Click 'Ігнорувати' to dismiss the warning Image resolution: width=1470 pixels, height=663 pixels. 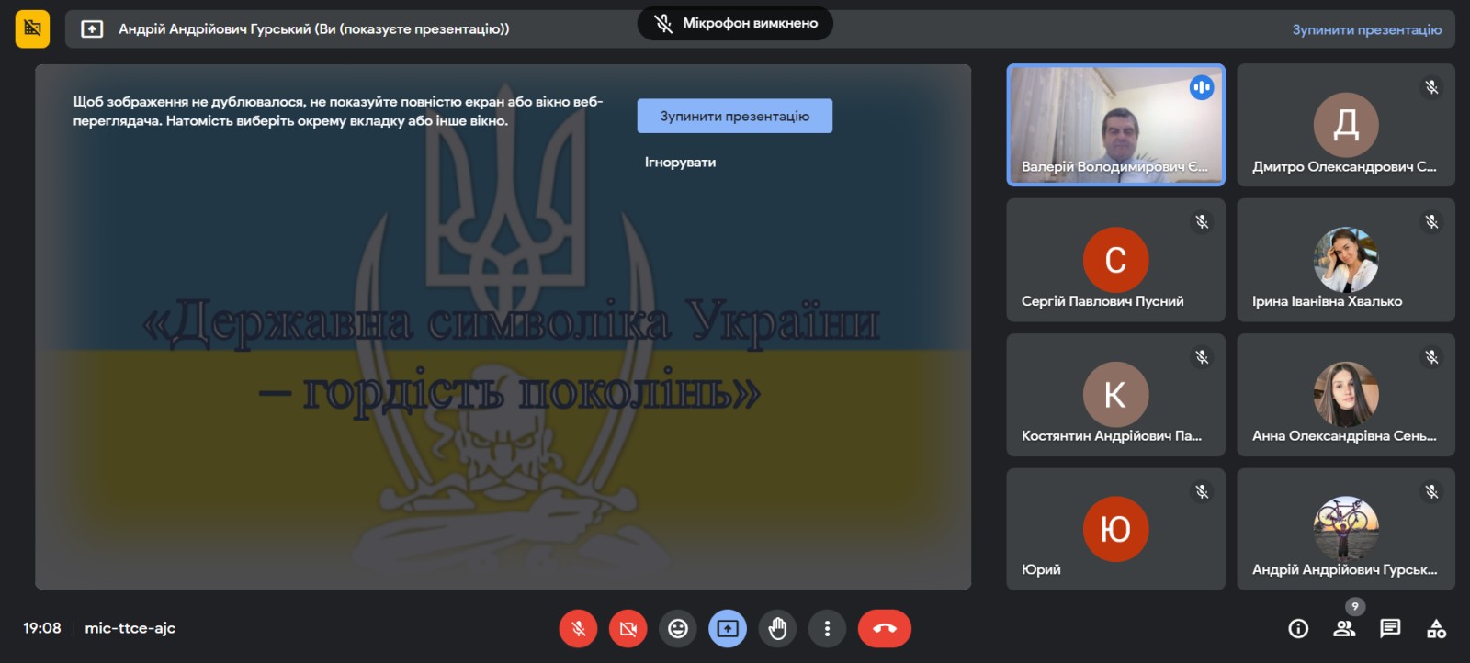coord(680,163)
